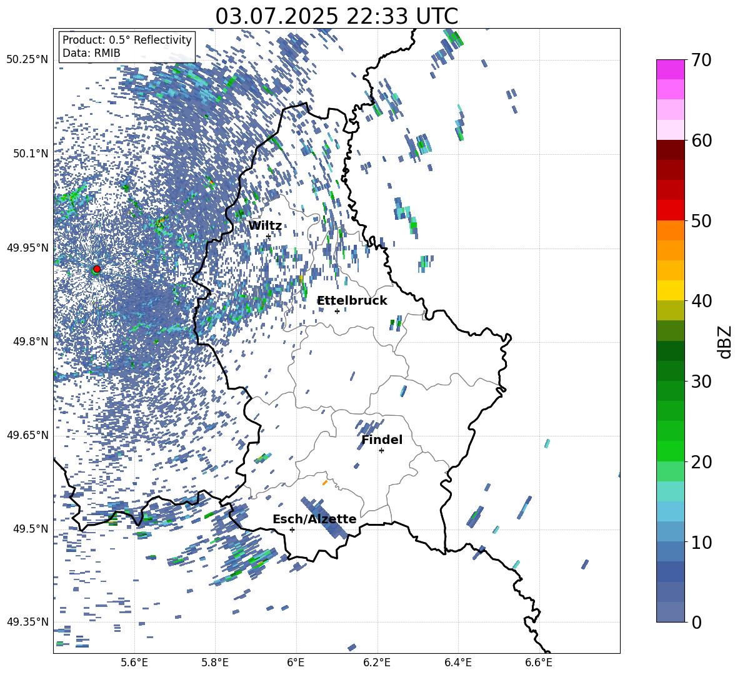Click the cross marker below Esch/Alzette label
740x675 pixels.
click(292, 530)
